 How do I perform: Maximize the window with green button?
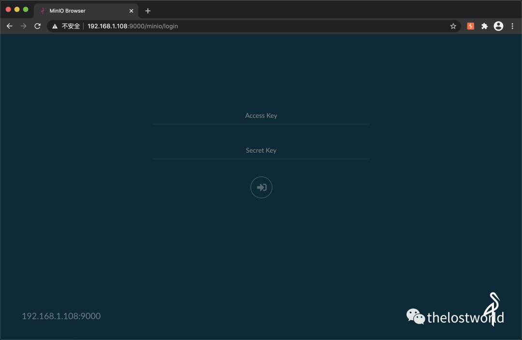pos(26,10)
